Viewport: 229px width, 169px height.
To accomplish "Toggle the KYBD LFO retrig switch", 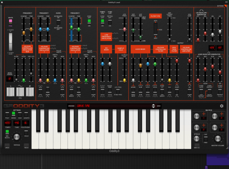I will 110,22.
